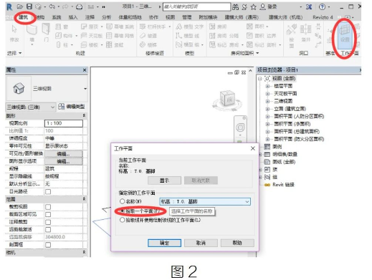Select the 坡道 (Ramp) tool
The height and width of the screenshot is (280, 372).
(148, 36)
